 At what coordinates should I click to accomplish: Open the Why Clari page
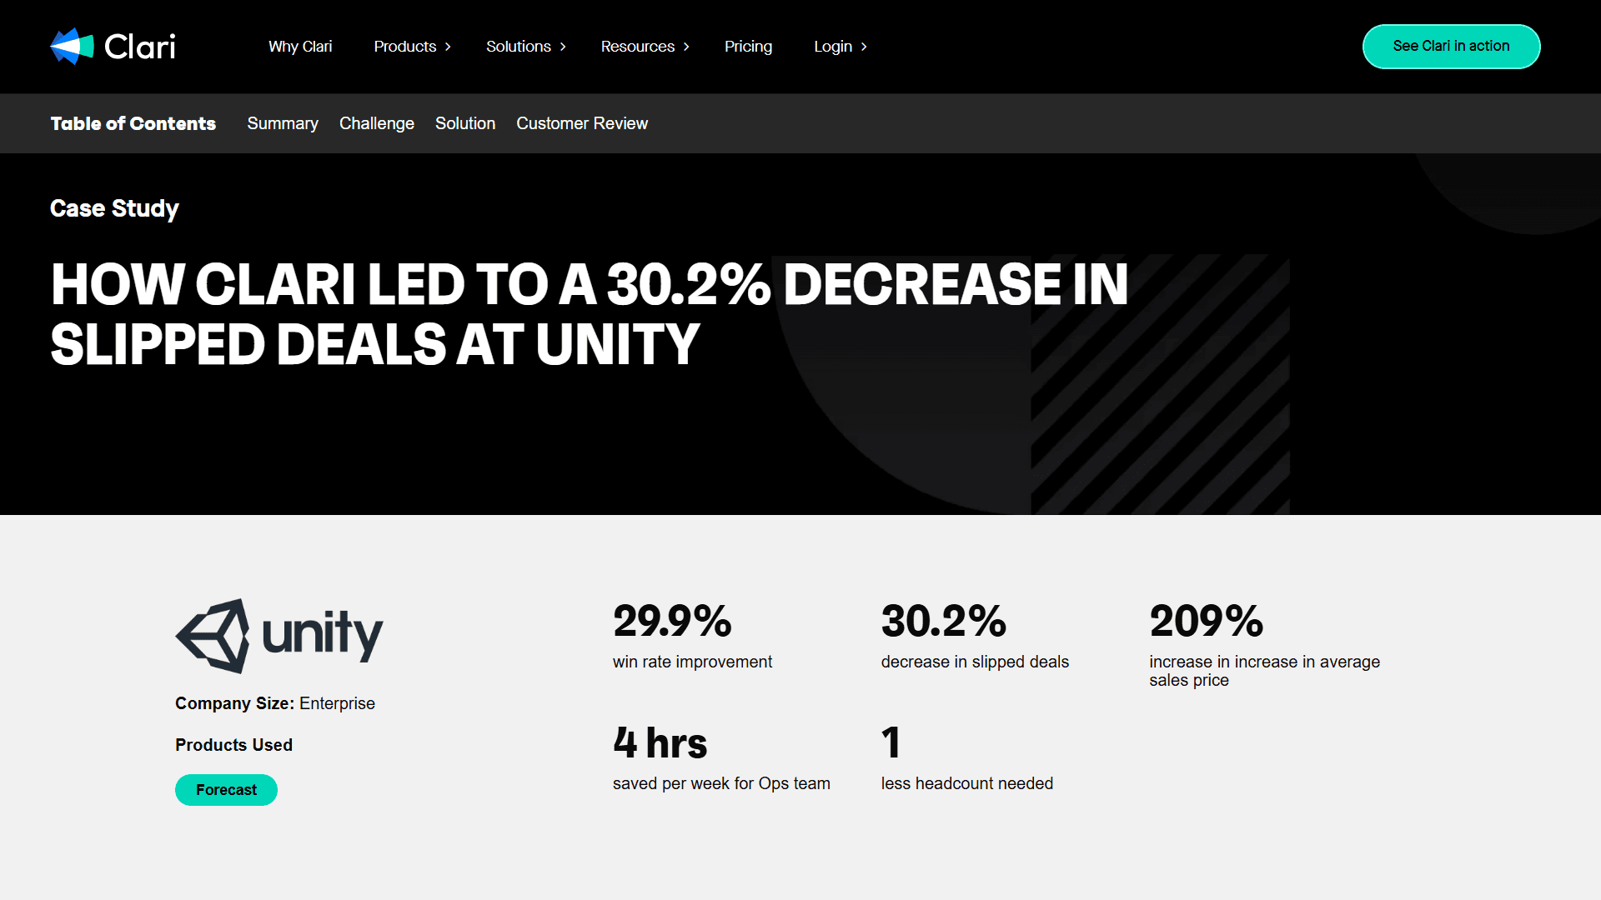(x=300, y=47)
